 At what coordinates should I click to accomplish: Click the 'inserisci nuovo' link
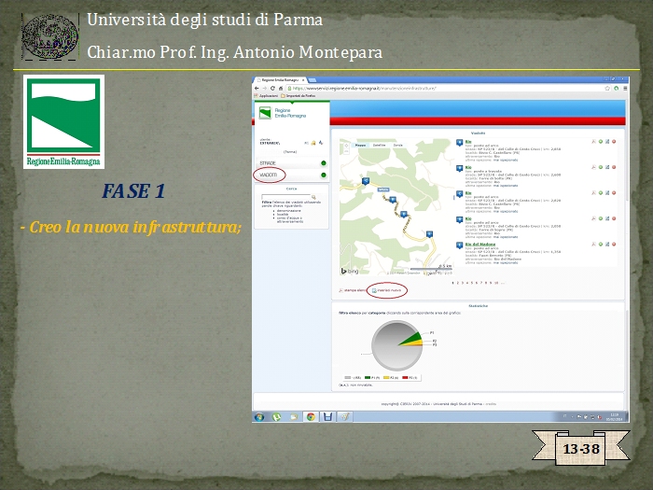click(387, 291)
